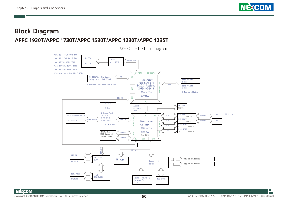Select the 'Block Diagram' heading

point(37,31)
